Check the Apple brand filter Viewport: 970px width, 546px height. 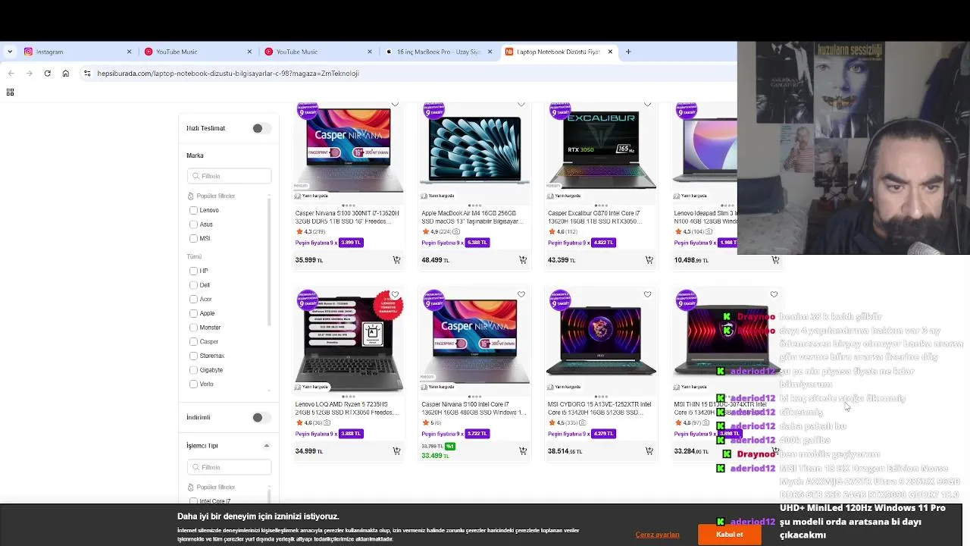click(193, 313)
